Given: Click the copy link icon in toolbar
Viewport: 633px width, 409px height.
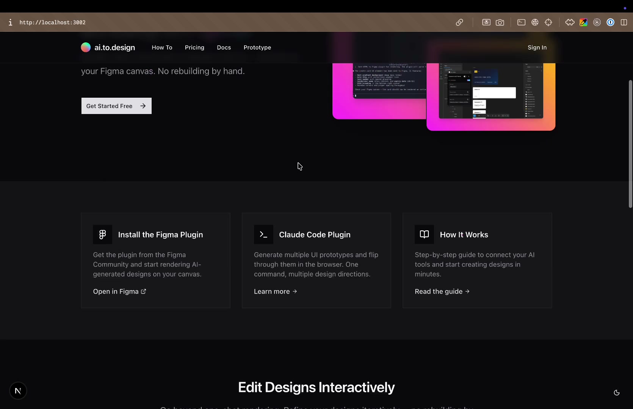Looking at the screenshot, I should pos(459,22).
